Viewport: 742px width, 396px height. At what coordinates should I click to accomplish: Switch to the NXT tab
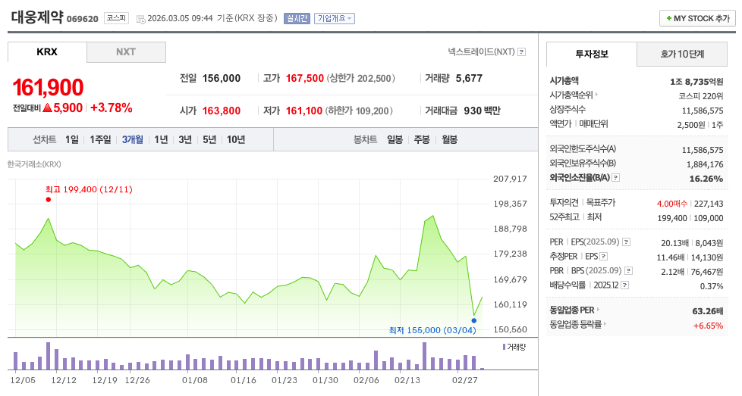point(126,52)
